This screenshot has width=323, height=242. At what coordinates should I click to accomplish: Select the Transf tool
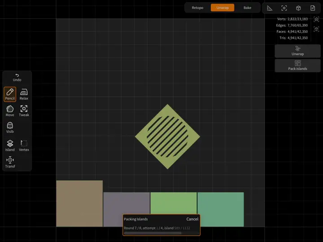point(10,162)
